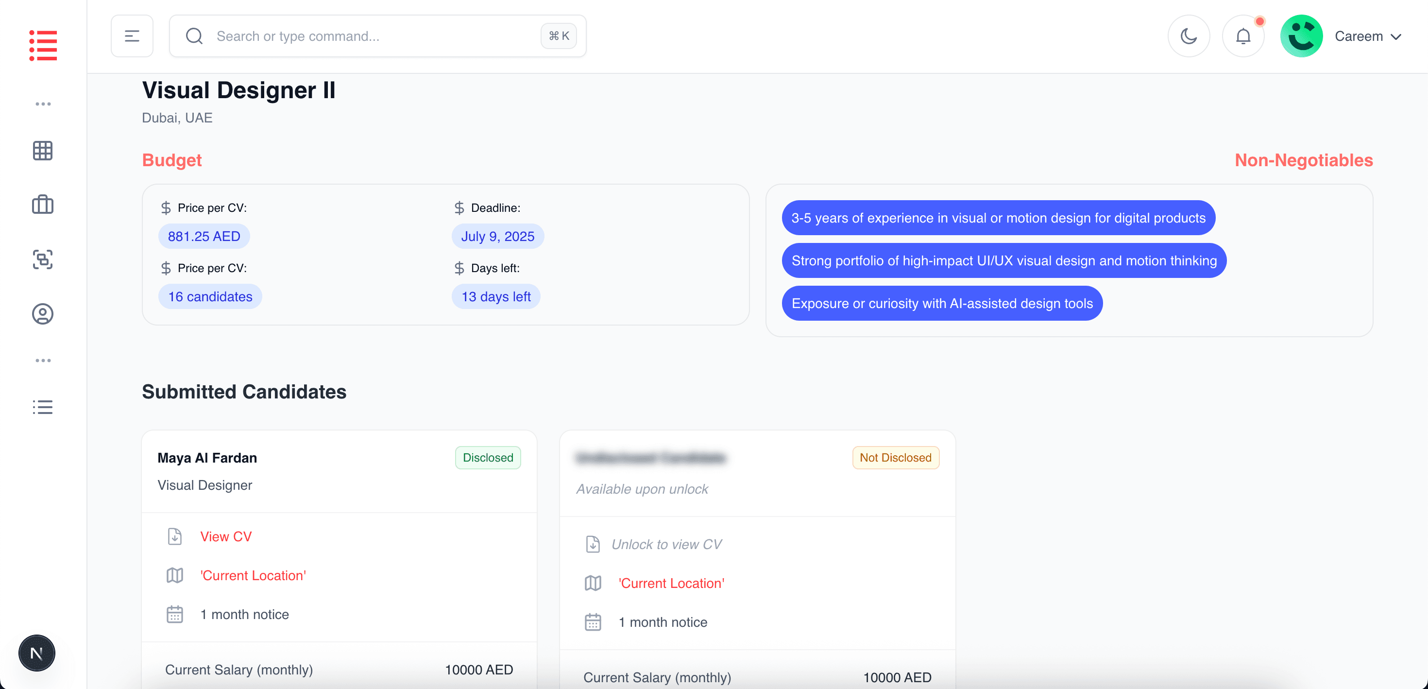Click the Available upon unlock text

[x=642, y=489]
